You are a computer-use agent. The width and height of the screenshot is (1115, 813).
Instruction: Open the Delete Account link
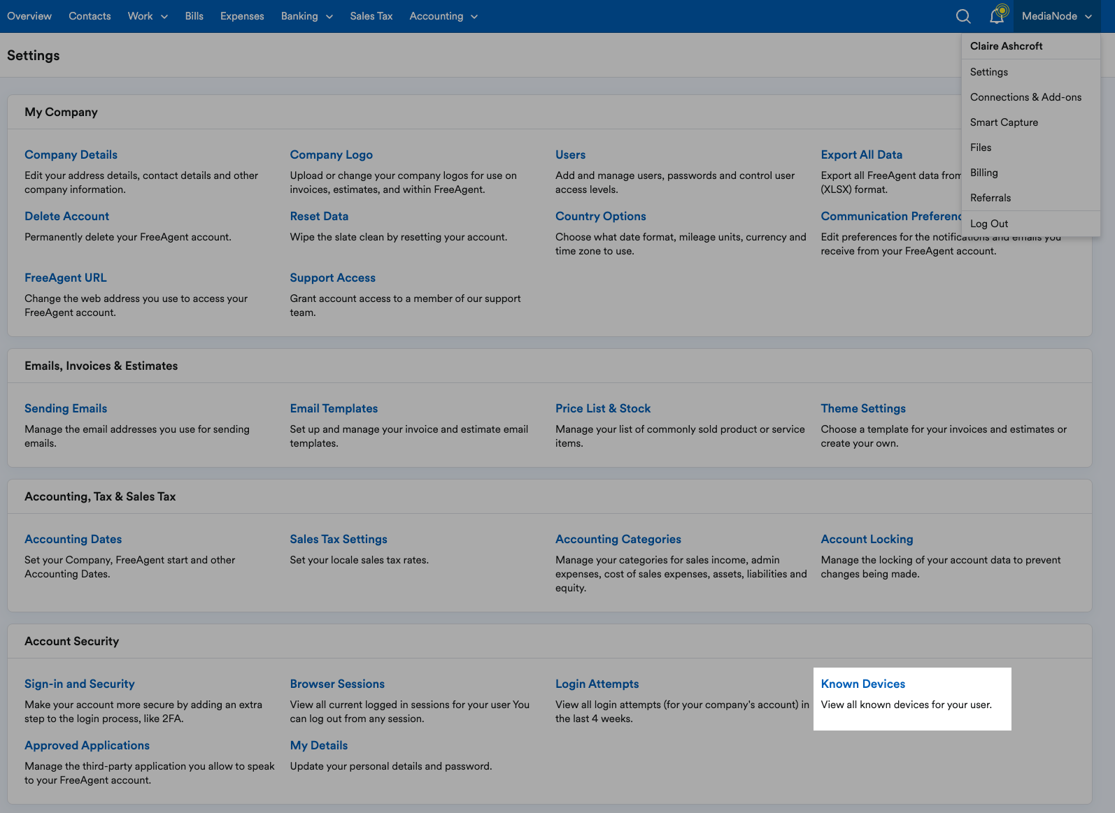(x=66, y=216)
